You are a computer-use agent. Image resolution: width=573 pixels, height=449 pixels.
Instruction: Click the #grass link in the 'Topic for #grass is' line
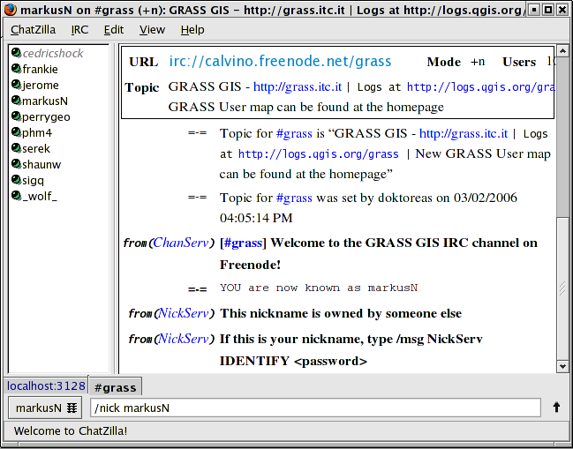coord(294,133)
